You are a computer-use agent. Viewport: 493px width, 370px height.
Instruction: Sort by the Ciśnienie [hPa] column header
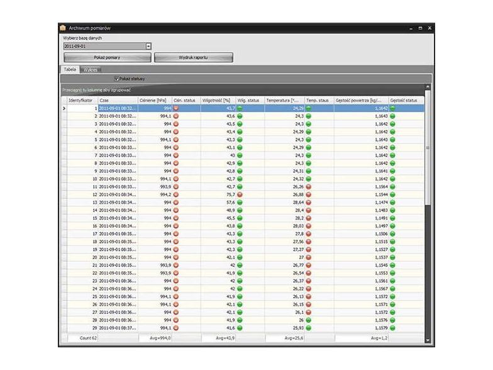[x=155, y=101]
